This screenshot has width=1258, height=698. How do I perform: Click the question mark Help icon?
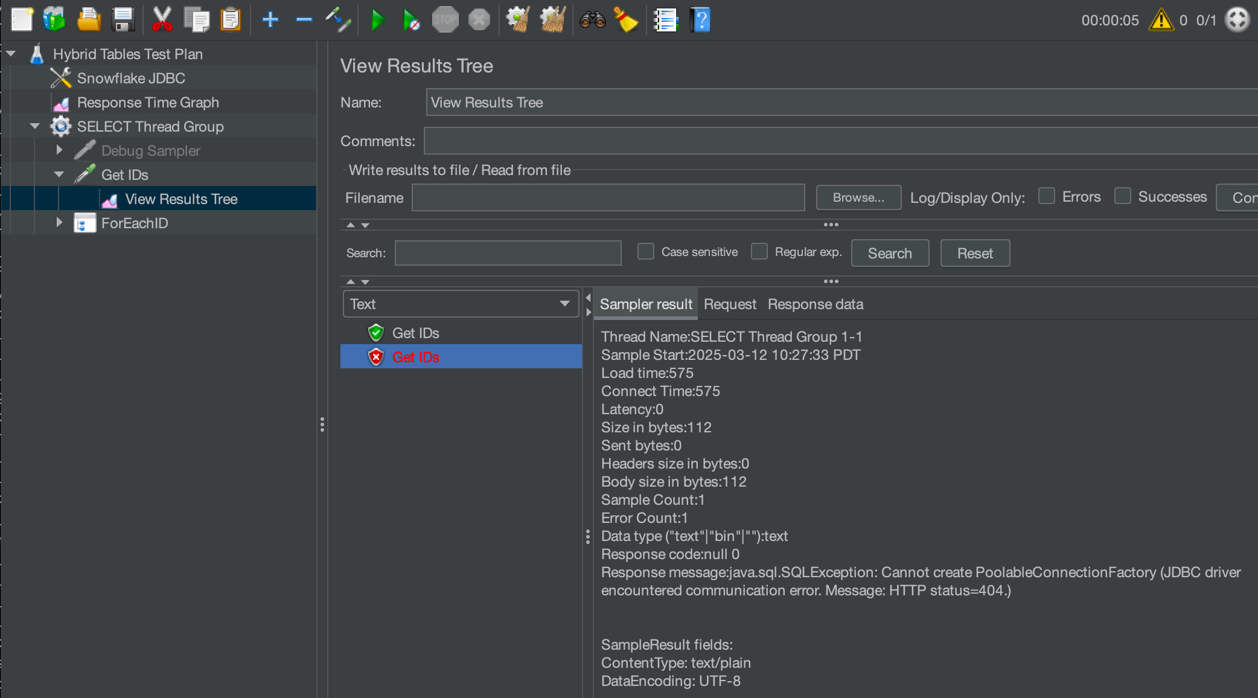click(700, 20)
